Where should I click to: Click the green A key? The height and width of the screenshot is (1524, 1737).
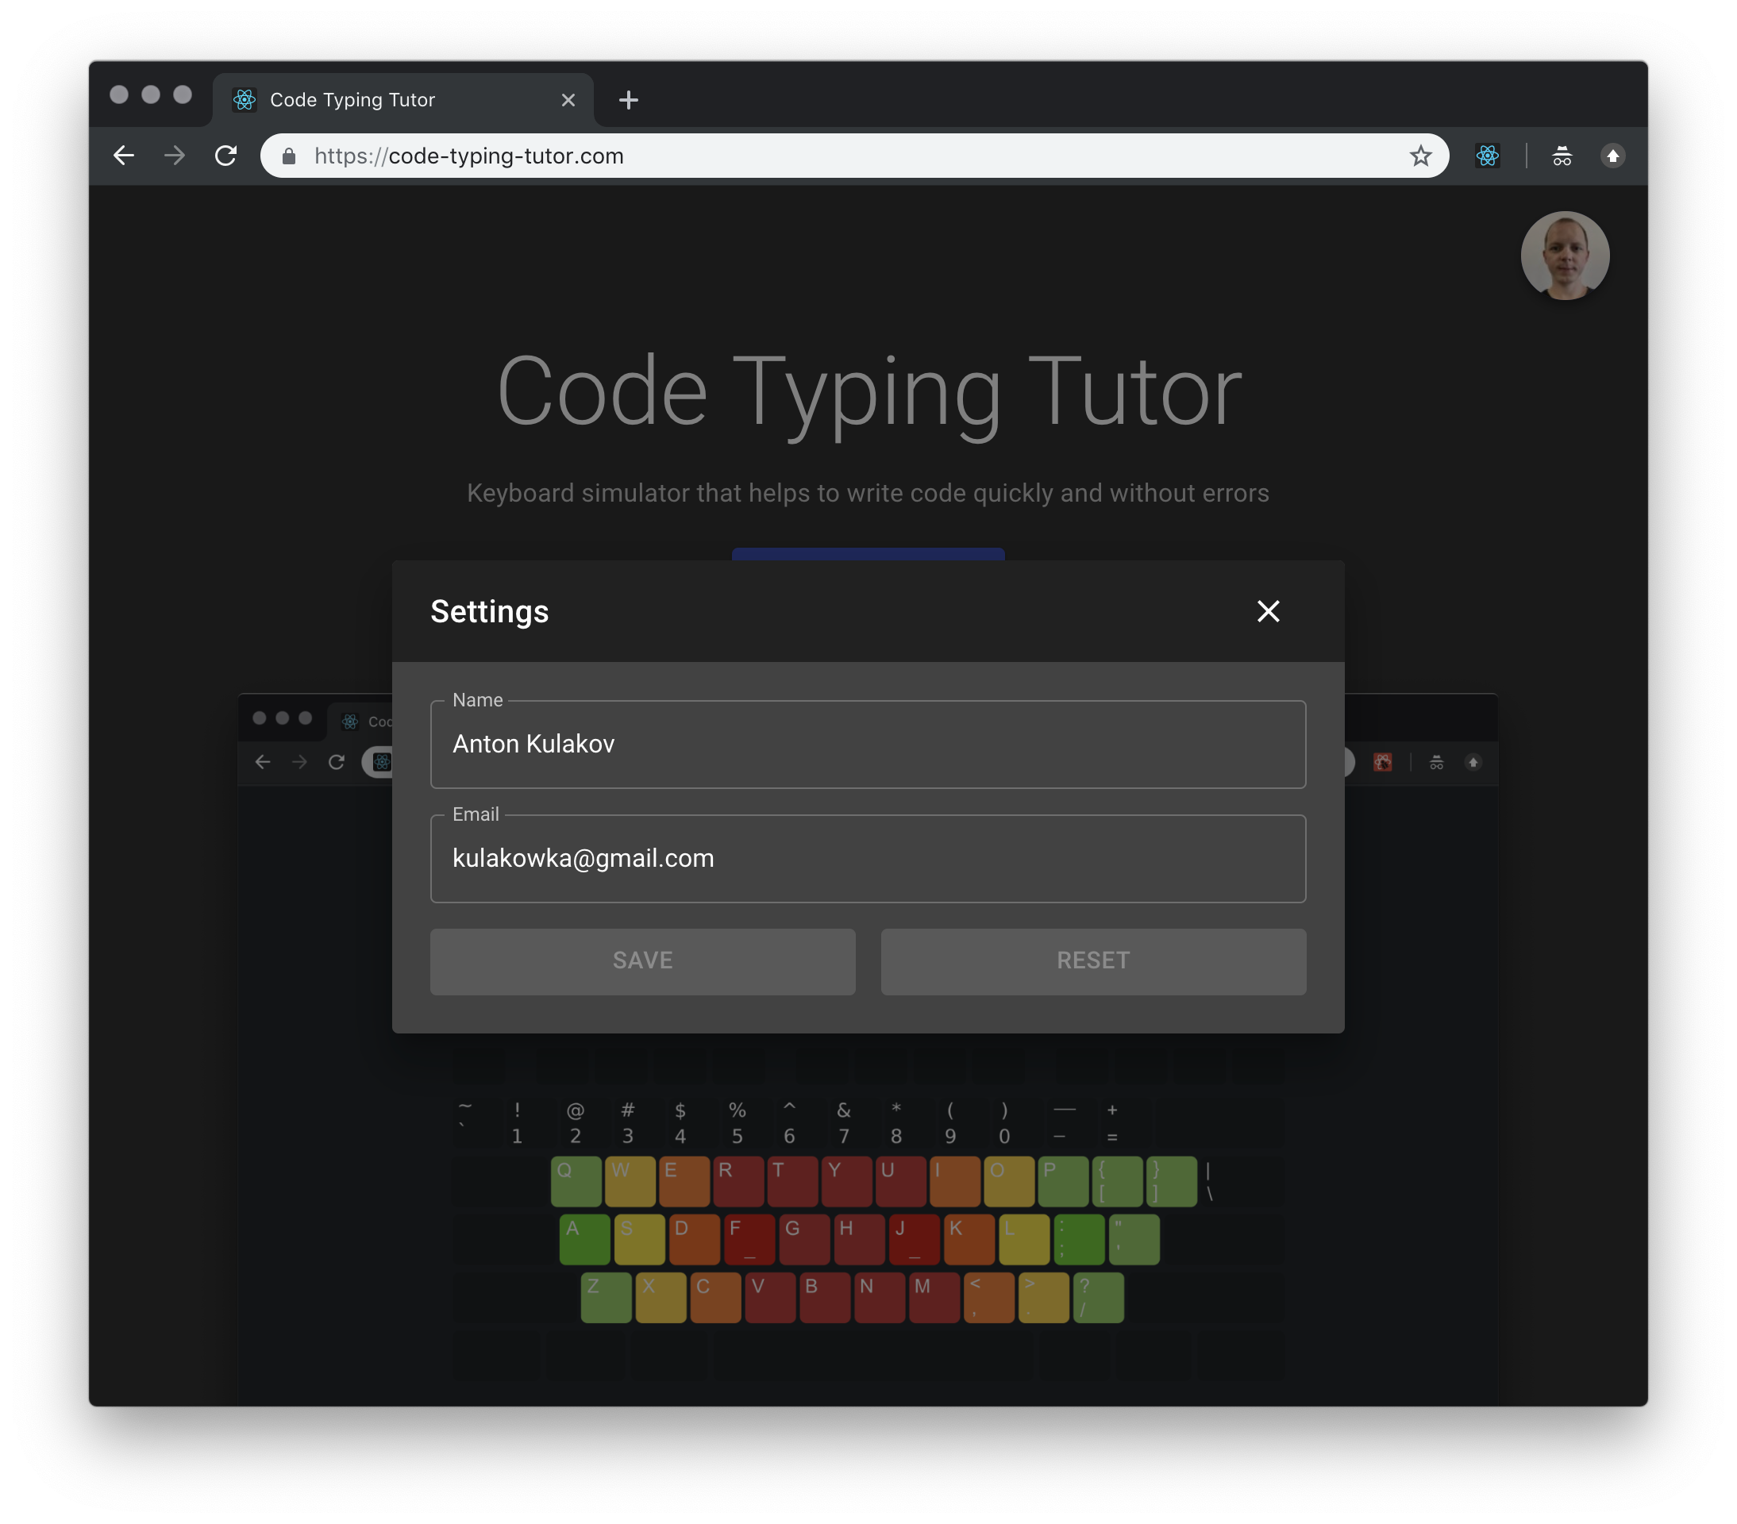[583, 1239]
